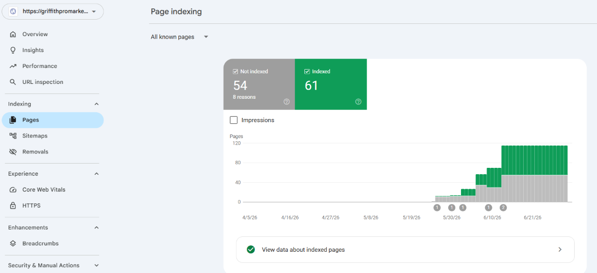597x273 pixels.
Task: Open the property selector dropdown
Action: coord(53,12)
